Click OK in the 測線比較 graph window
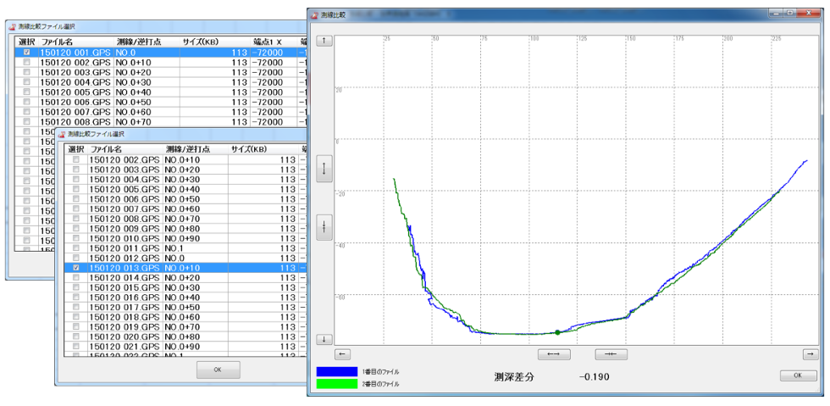 pos(798,375)
